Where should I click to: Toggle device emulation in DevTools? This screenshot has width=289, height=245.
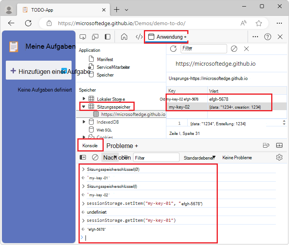[95, 37]
